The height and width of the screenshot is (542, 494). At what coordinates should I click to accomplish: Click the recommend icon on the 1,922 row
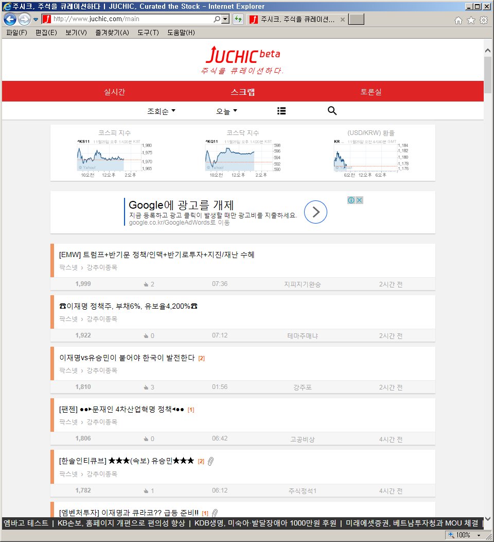pyautogui.click(x=146, y=335)
